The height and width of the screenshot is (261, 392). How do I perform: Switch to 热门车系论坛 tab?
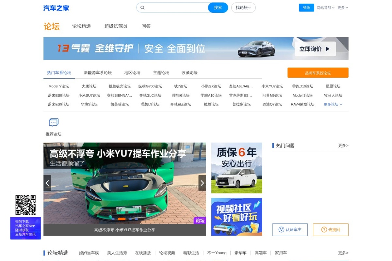59,73
